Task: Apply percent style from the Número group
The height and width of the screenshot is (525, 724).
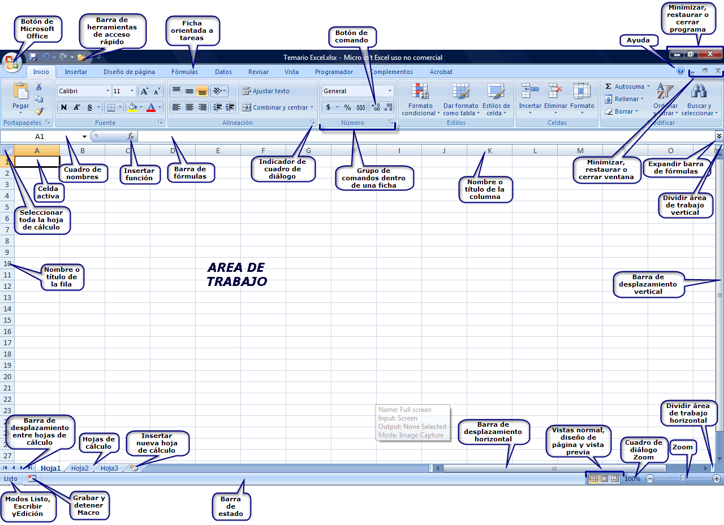Action: 348,106
